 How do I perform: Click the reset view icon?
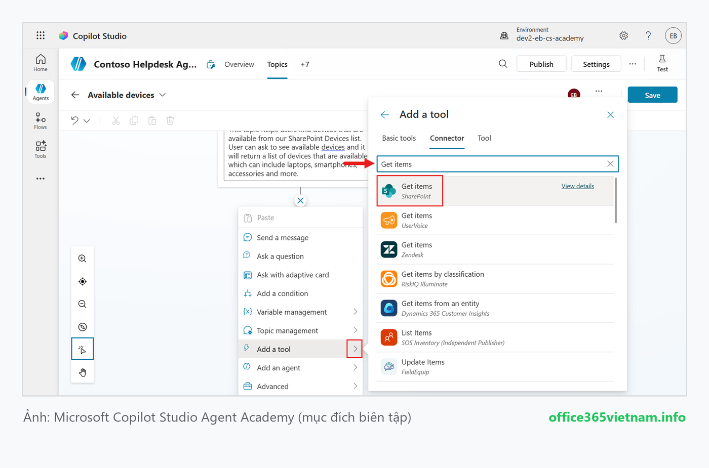tap(83, 327)
